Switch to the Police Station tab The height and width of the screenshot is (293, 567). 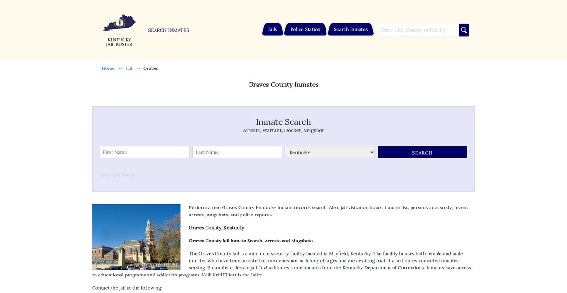[305, 29]
